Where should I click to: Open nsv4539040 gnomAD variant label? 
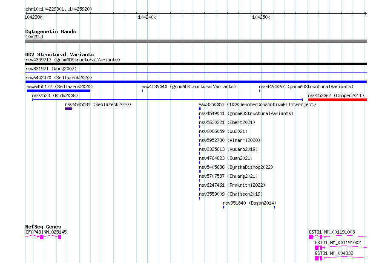click(189, 87)
